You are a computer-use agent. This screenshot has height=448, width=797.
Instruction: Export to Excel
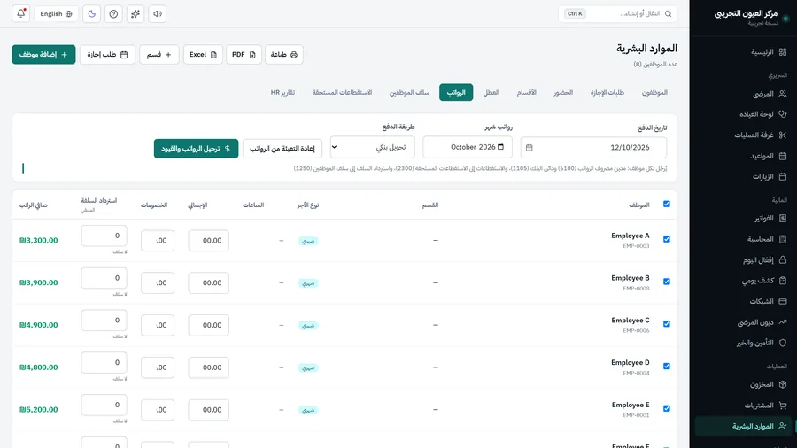[x=203, y=54]
